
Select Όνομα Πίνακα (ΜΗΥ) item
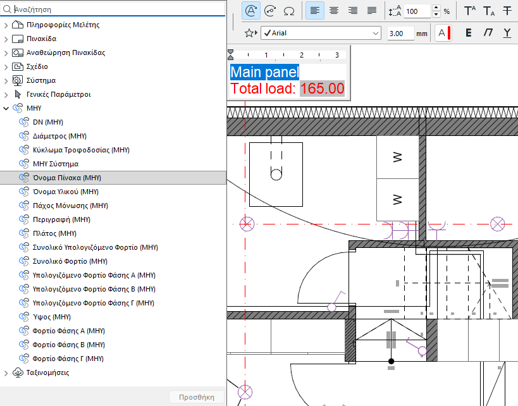click(x=113, y=178)
